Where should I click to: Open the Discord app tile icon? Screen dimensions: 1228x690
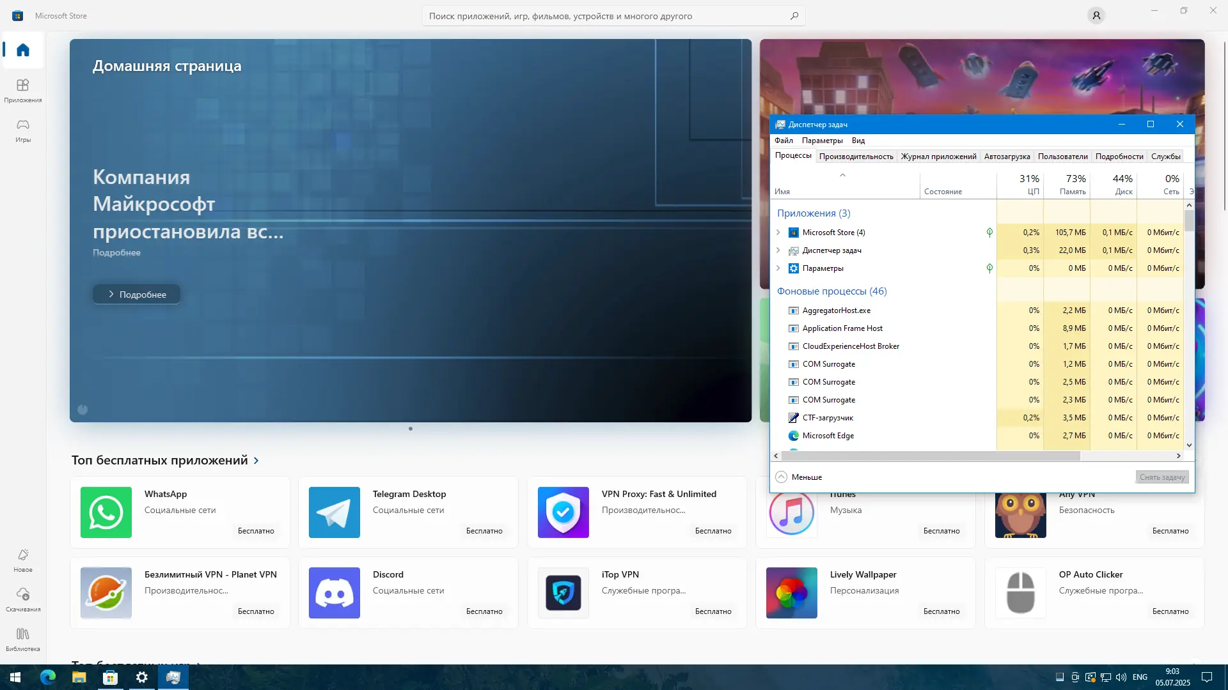click(335, 593)
